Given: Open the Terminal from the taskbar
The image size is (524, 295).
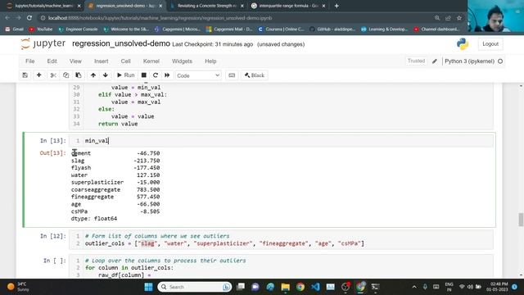Looking at the screenshot, I should click(x=375, y=287).
